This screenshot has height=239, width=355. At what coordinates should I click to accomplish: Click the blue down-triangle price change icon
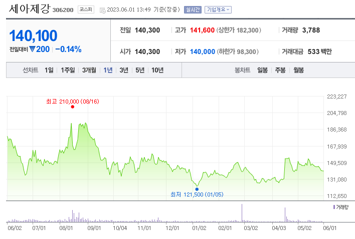33,49
